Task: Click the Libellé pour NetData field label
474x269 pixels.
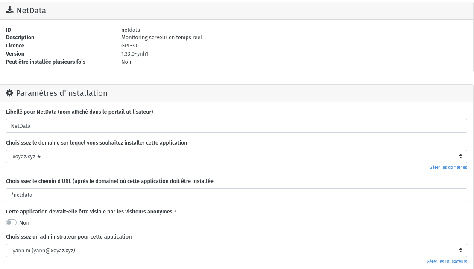Action: point(79,112)
